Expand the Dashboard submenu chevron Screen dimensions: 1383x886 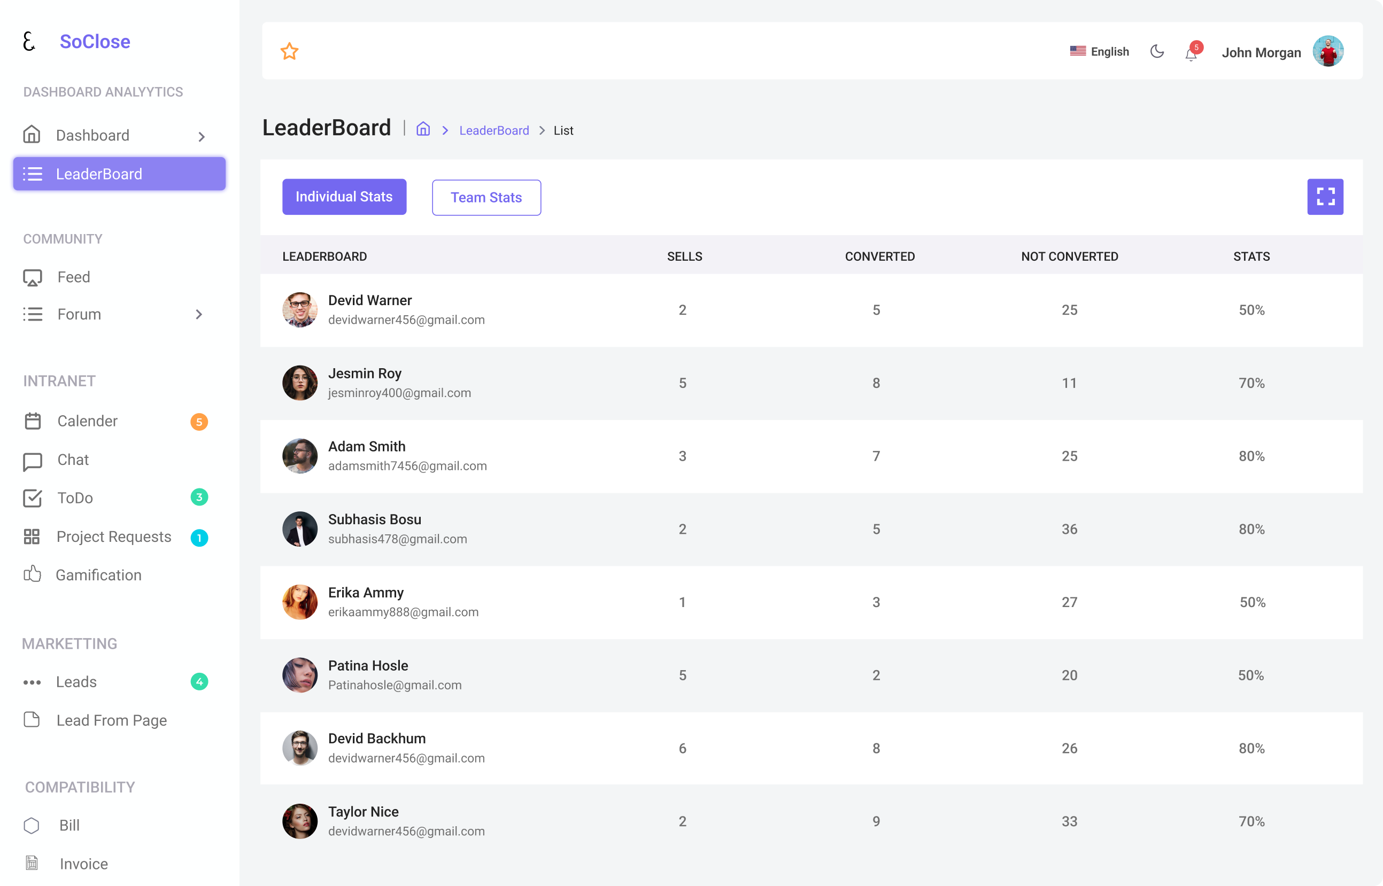(202, 136)
